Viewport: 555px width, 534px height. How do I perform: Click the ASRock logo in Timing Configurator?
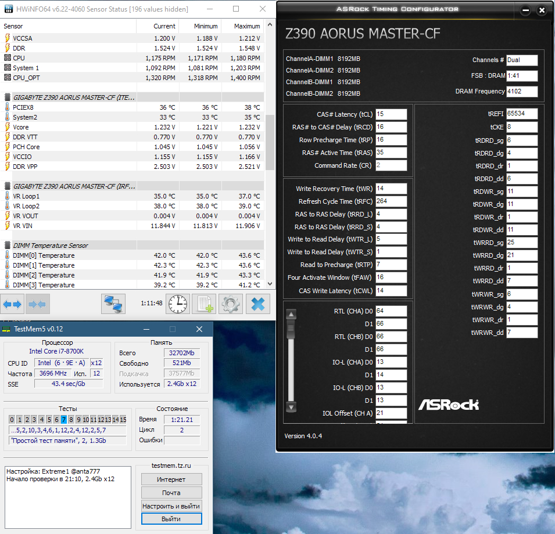[x=449, y=405]
